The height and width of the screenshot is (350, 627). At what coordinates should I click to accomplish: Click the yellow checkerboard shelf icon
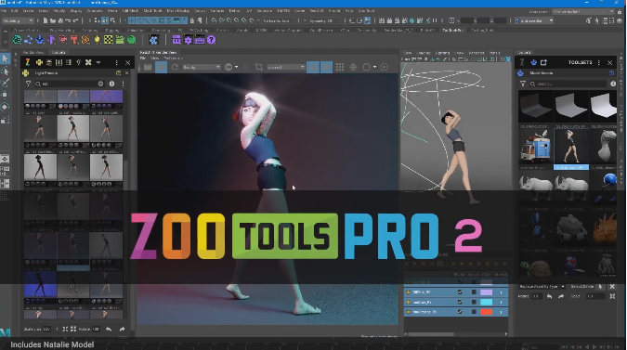(109, 40)
